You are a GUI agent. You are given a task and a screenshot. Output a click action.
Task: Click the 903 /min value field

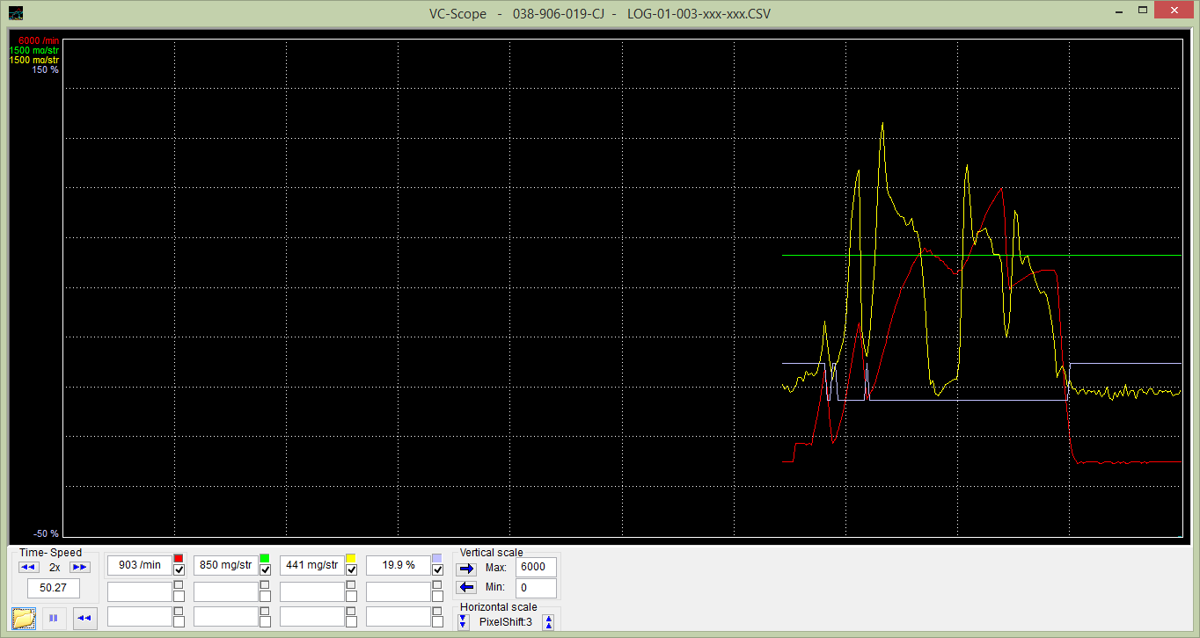(139, 565)
